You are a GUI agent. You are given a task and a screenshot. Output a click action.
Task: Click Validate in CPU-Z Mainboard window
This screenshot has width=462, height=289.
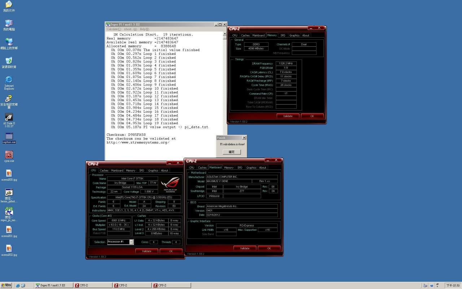coord(245,248)
